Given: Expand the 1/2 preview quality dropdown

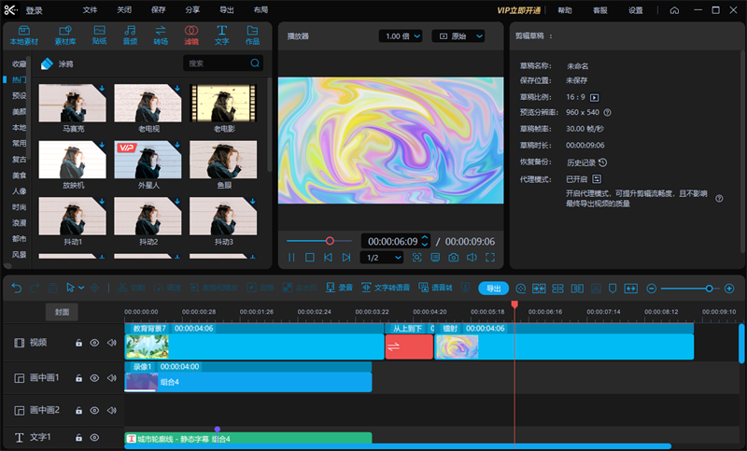Looking at the screenshot, I should [382, 258].
